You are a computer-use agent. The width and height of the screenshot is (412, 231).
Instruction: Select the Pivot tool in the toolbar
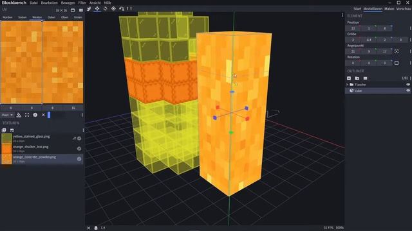[x=113, y=8]
